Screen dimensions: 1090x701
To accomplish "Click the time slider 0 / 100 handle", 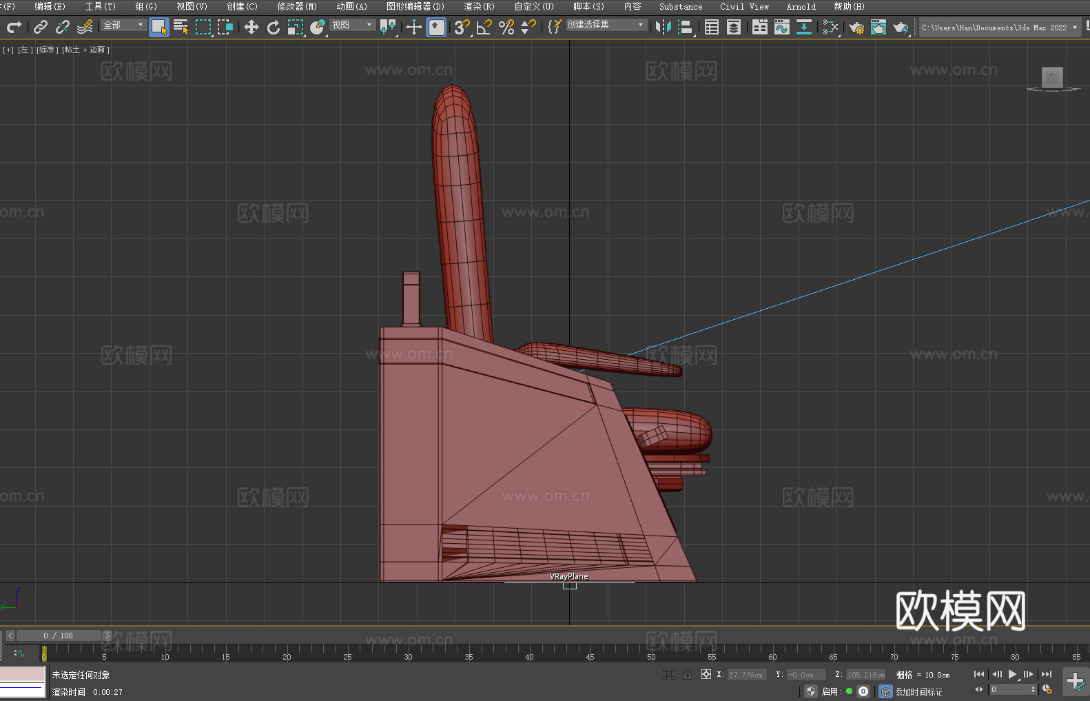I will click(59, 636).
